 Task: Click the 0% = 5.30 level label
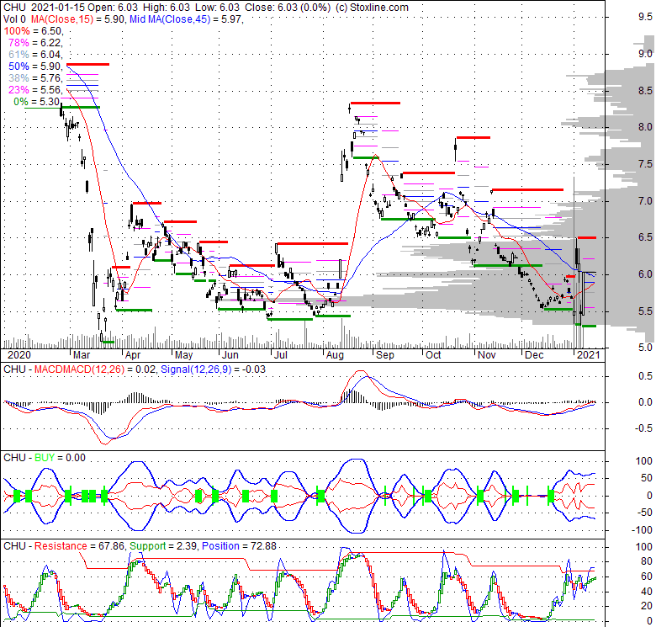(x=38, y=101)
